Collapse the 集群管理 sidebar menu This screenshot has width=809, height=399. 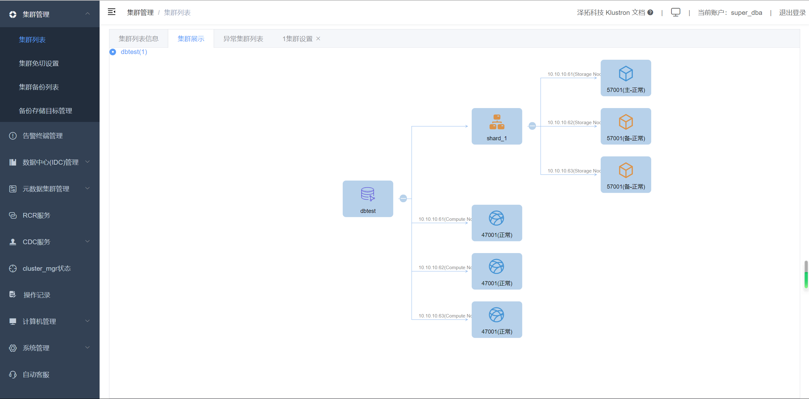88,14
